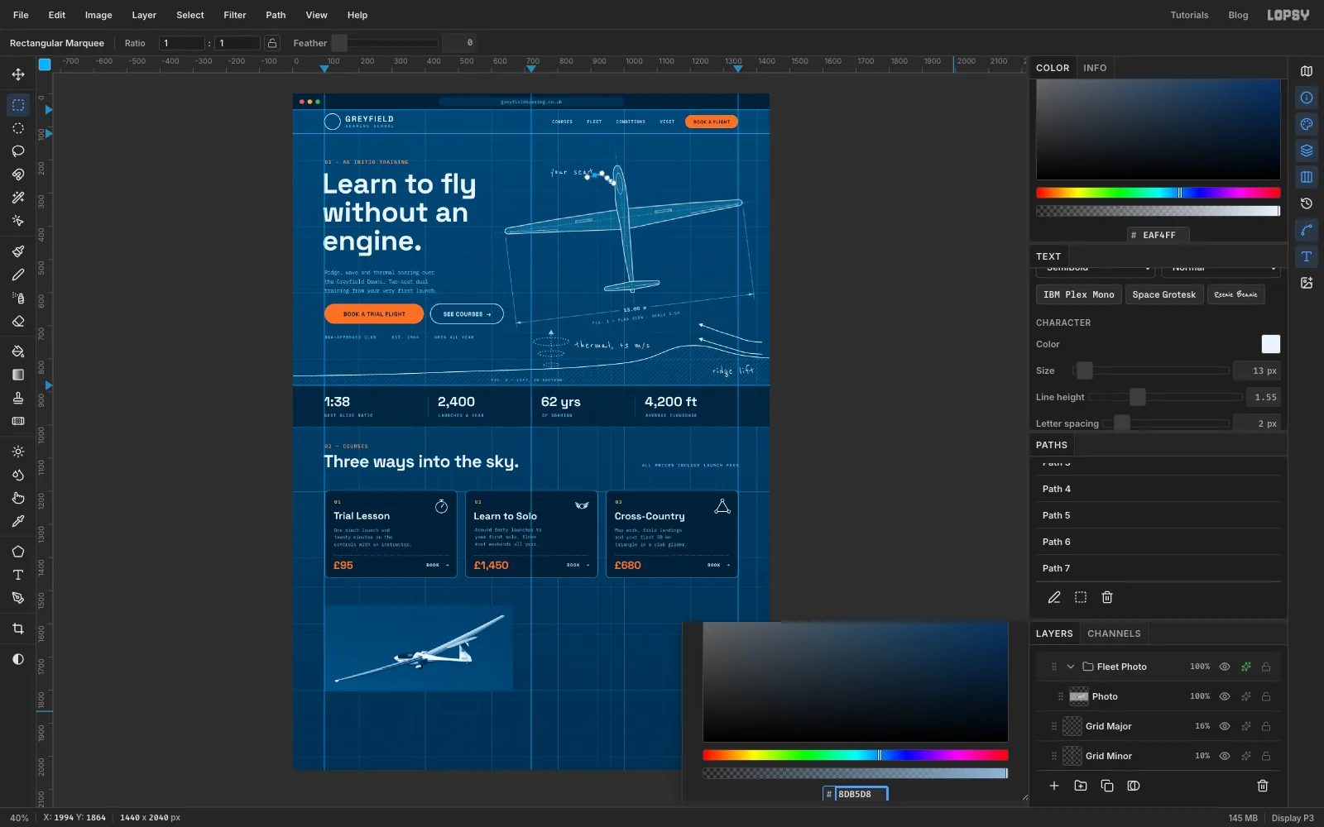This screenshot has height=827, width=1324.
Task: Toggle effects on Fleet Photo group
Action: click(1245, 667)
